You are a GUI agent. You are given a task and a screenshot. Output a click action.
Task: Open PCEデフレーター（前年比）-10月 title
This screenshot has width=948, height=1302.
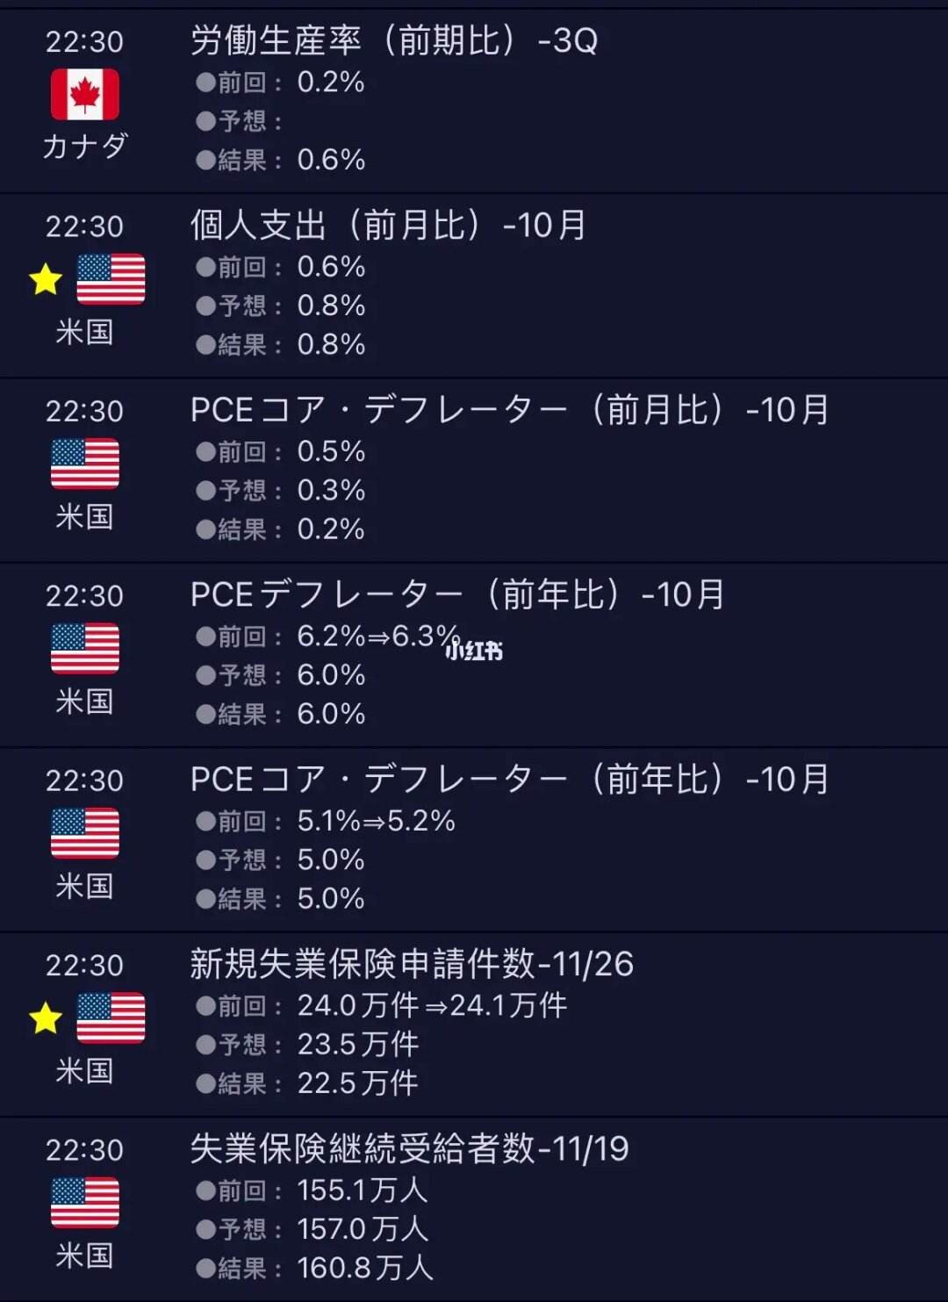pyautogui.click(x=458, y=594)
